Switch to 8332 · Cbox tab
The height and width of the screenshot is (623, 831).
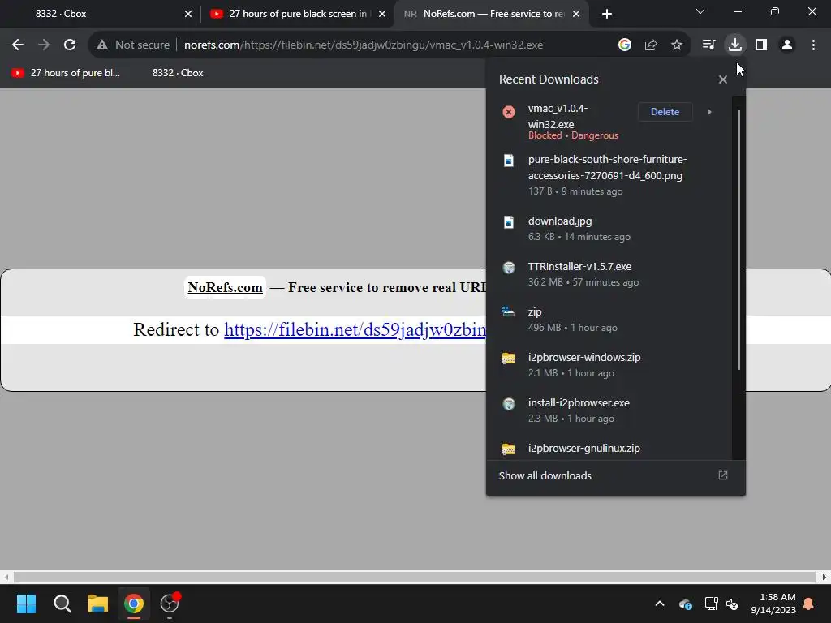coord(101,14)
